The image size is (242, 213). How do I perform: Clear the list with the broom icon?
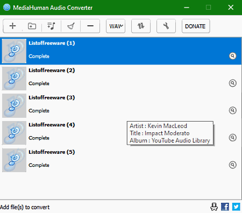(x=71, y=26)
